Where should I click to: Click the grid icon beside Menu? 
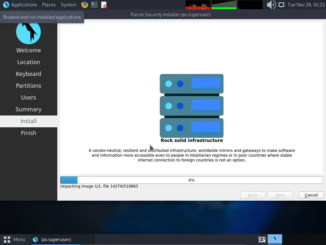tap(7, 240)
